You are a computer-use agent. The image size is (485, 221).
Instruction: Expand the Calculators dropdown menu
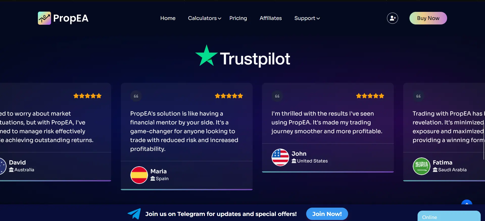click(205, 18)
